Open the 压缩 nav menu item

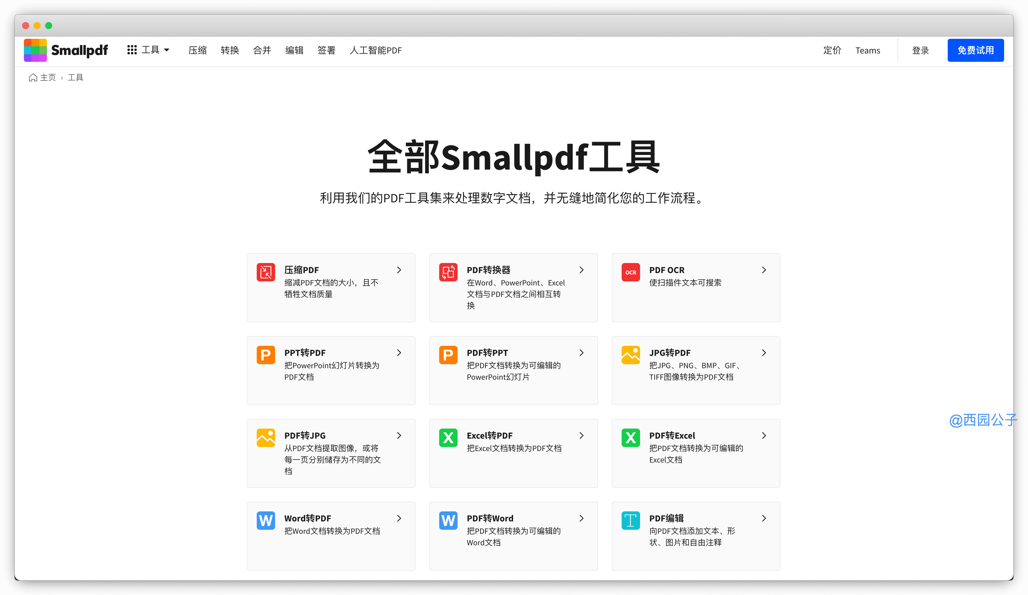[197, 50]
